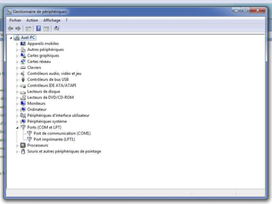
Task: Collapse the Ports (COM et LPT) node
Action: pos(17,128)
